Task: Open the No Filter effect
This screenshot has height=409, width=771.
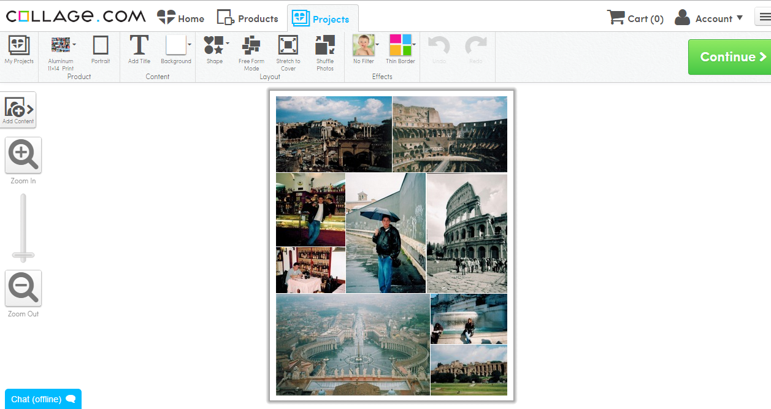Action: coord(364,50)
